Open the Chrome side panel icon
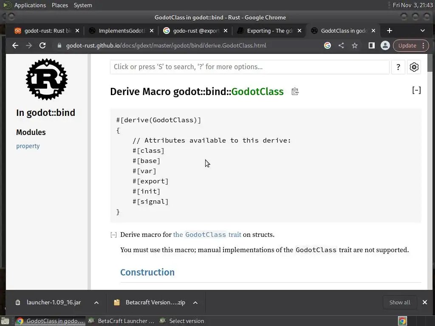The width and height of the screenshot is (435, 326). pos(371,46)
